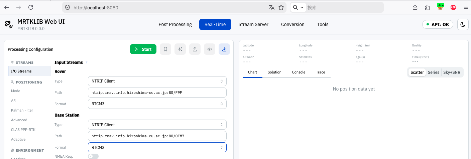Image resolution: width=471 pixels, height=159 pixels.
Task: Switch to the Console tab
Action: pos(299,72)
